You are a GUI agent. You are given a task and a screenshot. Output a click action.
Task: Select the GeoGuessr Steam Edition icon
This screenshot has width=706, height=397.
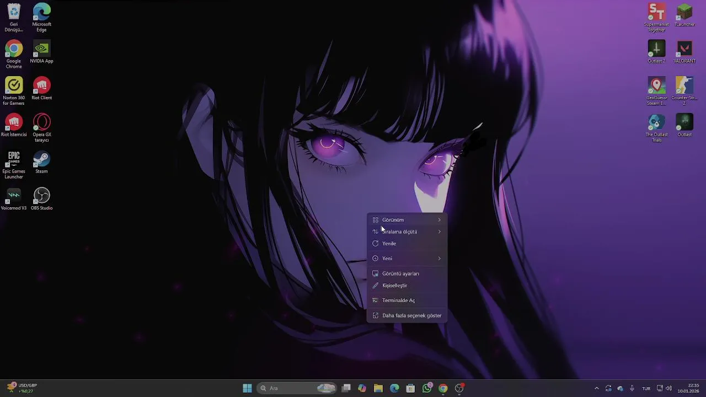point(656,91)
